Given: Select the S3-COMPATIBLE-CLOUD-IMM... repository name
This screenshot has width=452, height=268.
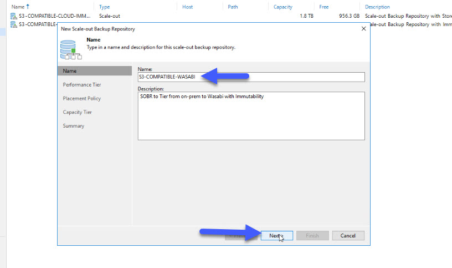Looking at the screenshot, I should coord(54,16).
